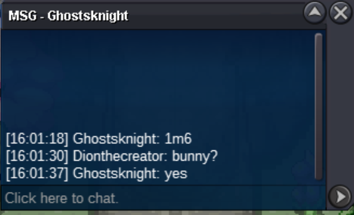The width and height of the screenshot is (354, 215).
Task: Click sender name Ghostsknight in first message
Action: pyautogui.click(x=116, y=139)
